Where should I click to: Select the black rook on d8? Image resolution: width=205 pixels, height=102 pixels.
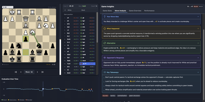(x=33, y=59)
